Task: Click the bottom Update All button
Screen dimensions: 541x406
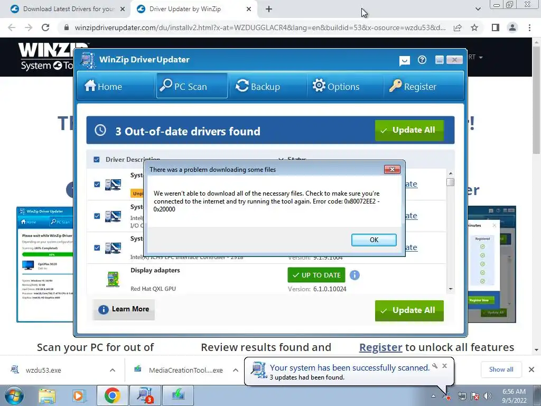Action: point(409,310)
